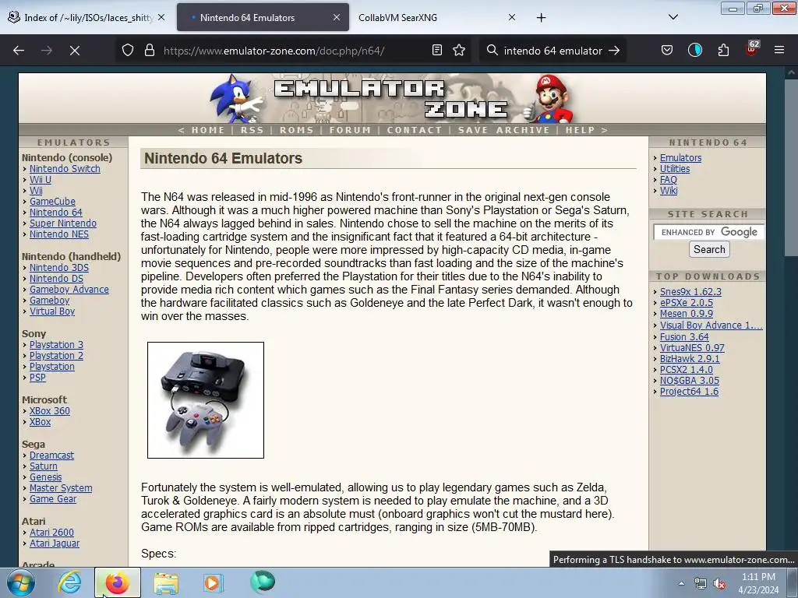
Task: Open the Atari 2600 link
Action: click(51, 533)
